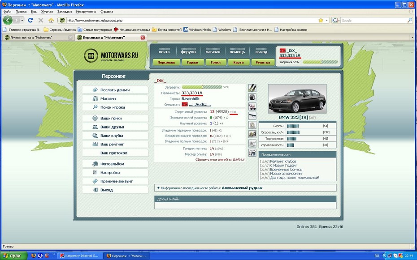The image size is (417, 260).
Task: Open the помощь header link
Action: pyautogui.click(x=237, y=52)
